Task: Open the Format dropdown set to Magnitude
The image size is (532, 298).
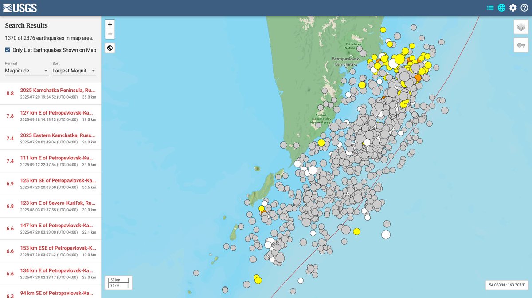Action: point(27,71)
